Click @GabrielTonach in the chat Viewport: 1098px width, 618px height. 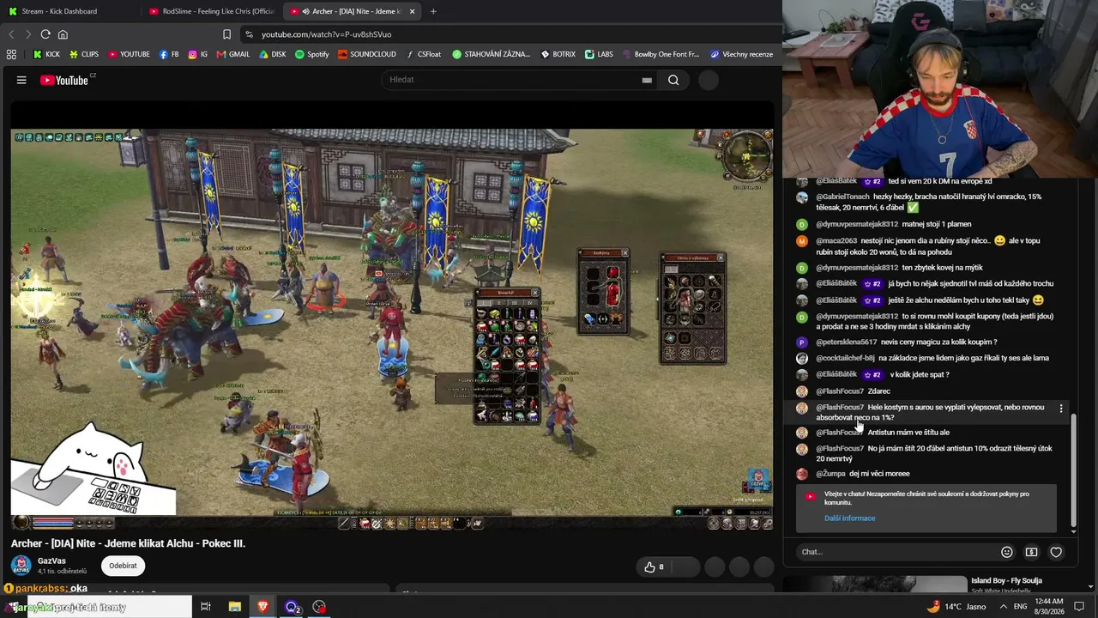842,197
